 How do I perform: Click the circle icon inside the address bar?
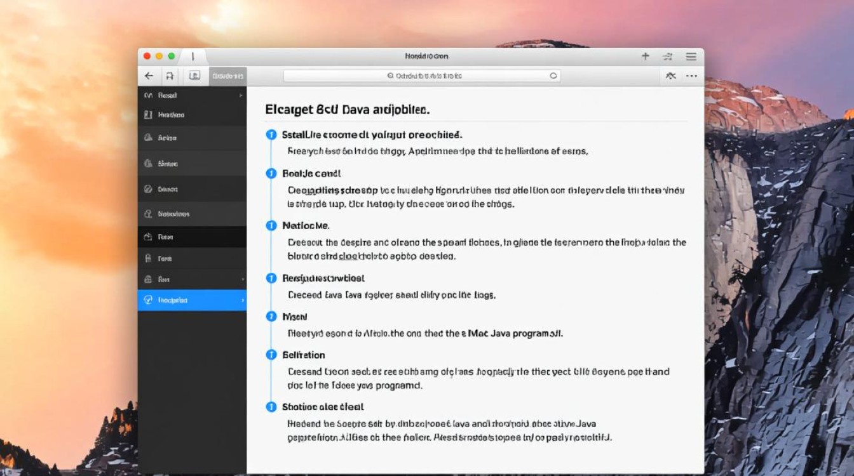pyautogui.click(x=553, y=76)
